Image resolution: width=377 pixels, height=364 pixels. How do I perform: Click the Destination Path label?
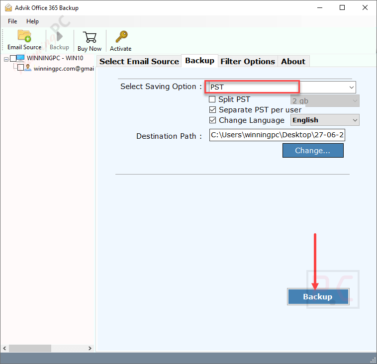pyautogui.click(x=169, y=136)
